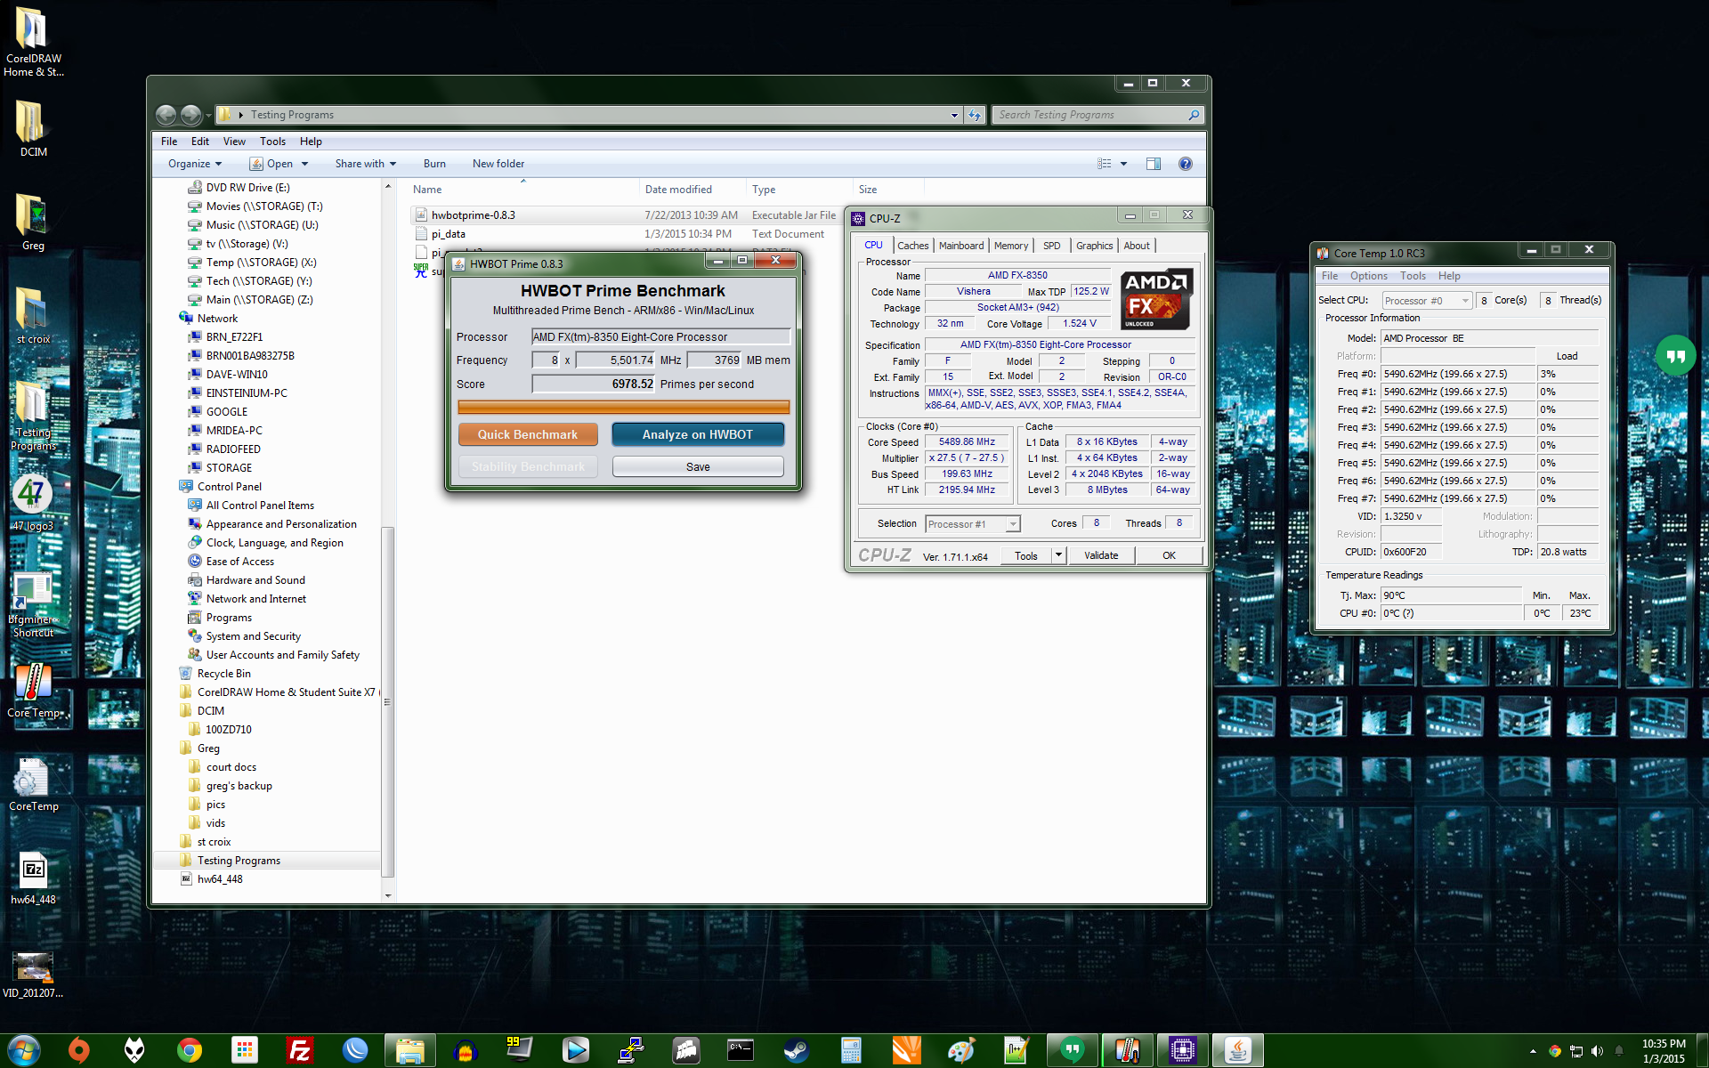This screenshot has width=1709, height=1068.
Task: Sort files by Date modified column
Action: click(678, 190)
